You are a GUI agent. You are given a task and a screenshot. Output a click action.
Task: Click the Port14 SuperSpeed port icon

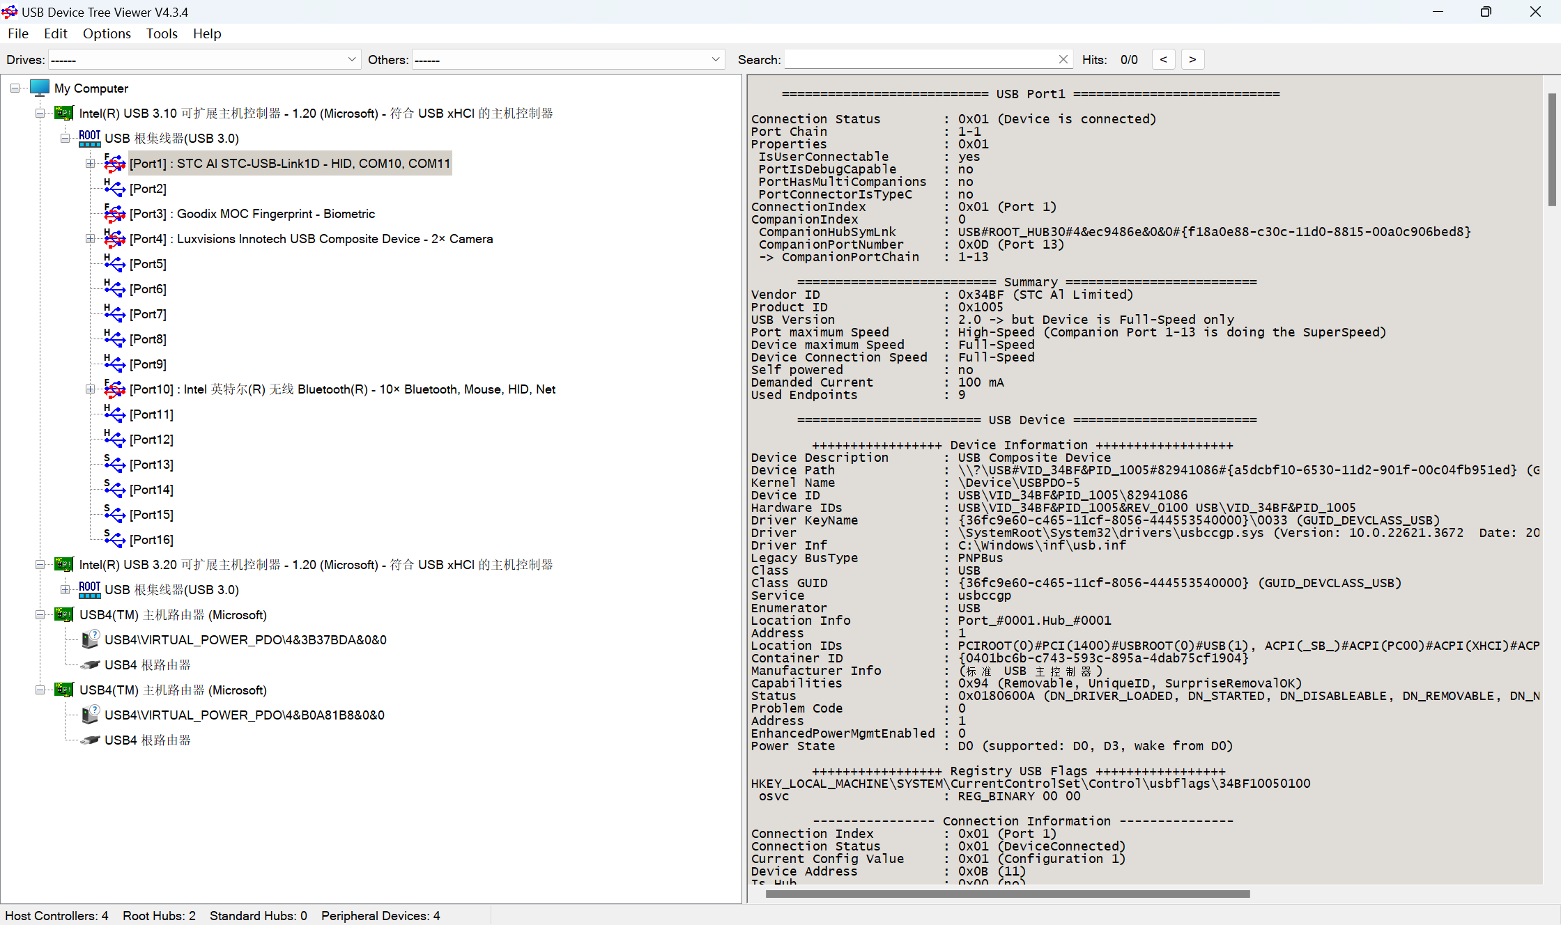tap(114, 489)
